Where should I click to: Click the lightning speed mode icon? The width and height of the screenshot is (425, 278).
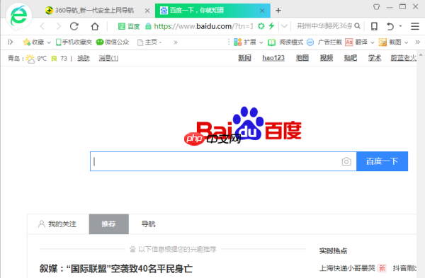coord(271,26)
